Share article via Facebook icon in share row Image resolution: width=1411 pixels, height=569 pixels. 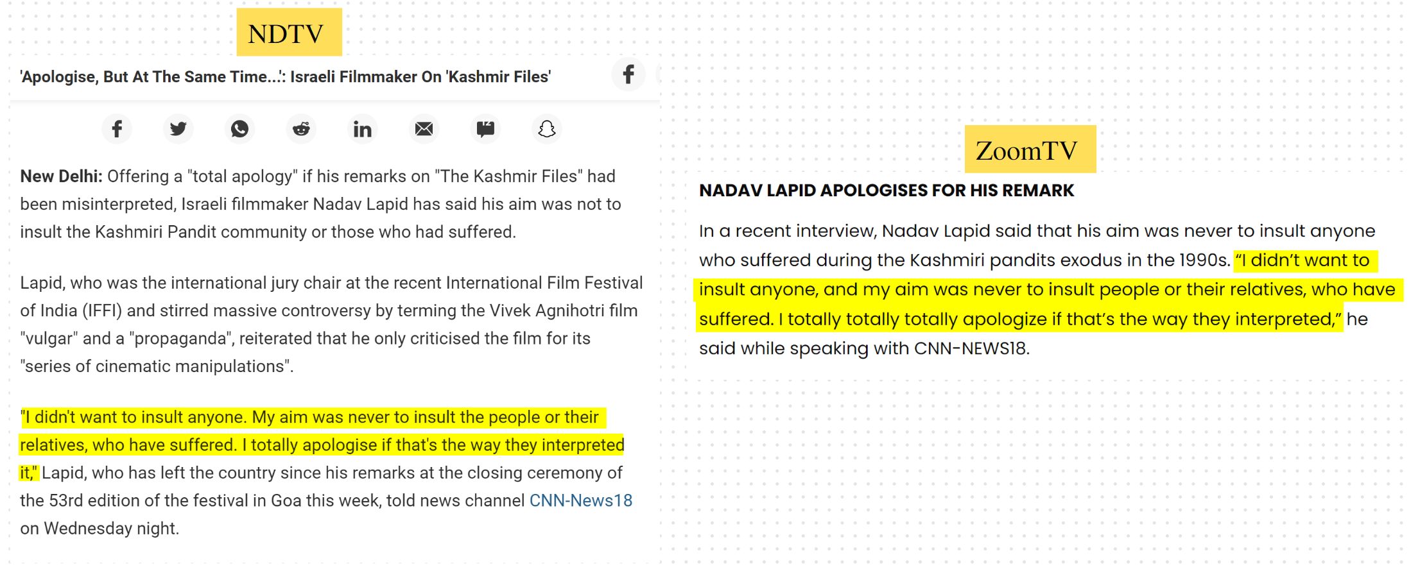coord(117,129)
